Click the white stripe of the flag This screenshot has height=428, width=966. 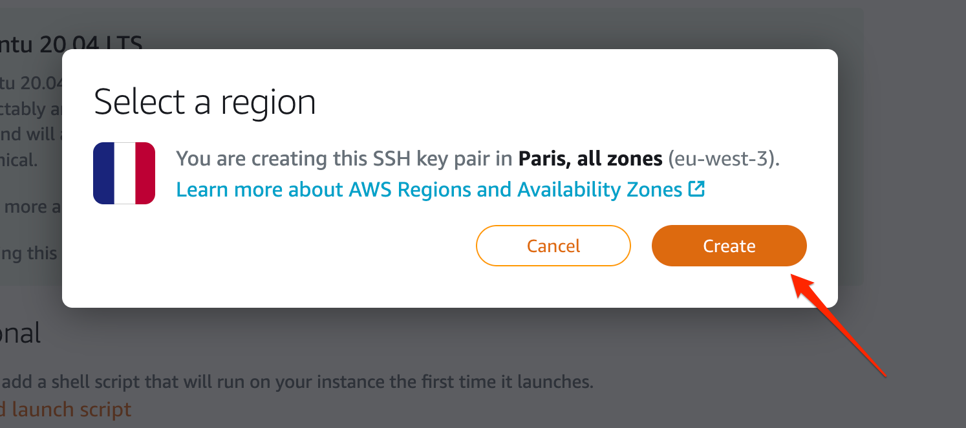tap(124, 173)
